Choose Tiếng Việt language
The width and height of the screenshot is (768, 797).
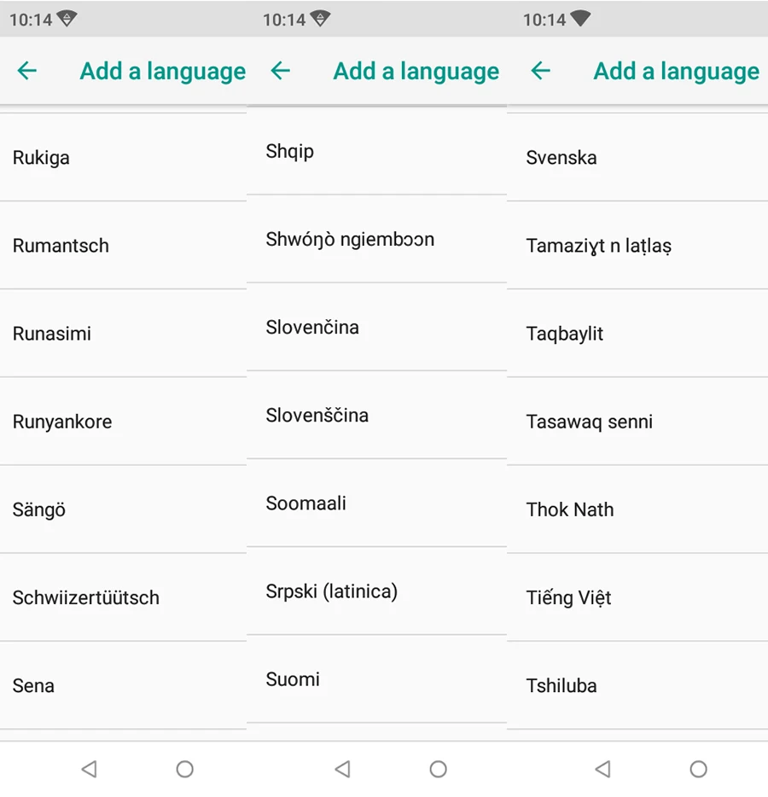pos(637,597)
